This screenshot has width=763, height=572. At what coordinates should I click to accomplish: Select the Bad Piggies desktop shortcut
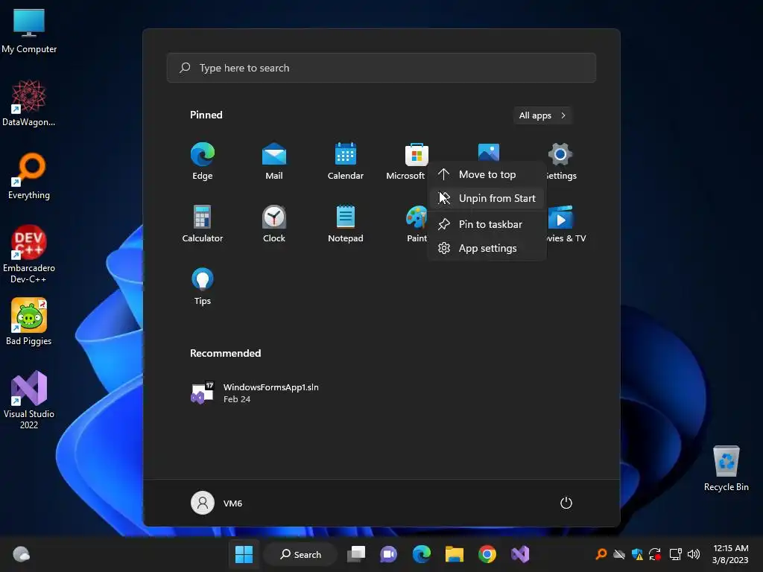(x=29, y=322)
